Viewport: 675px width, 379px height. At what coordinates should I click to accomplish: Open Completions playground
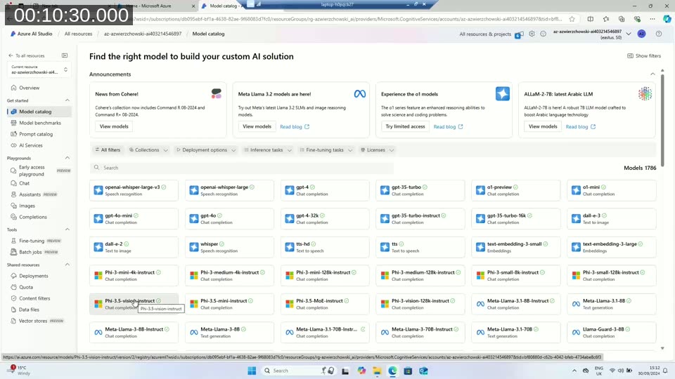33,217
